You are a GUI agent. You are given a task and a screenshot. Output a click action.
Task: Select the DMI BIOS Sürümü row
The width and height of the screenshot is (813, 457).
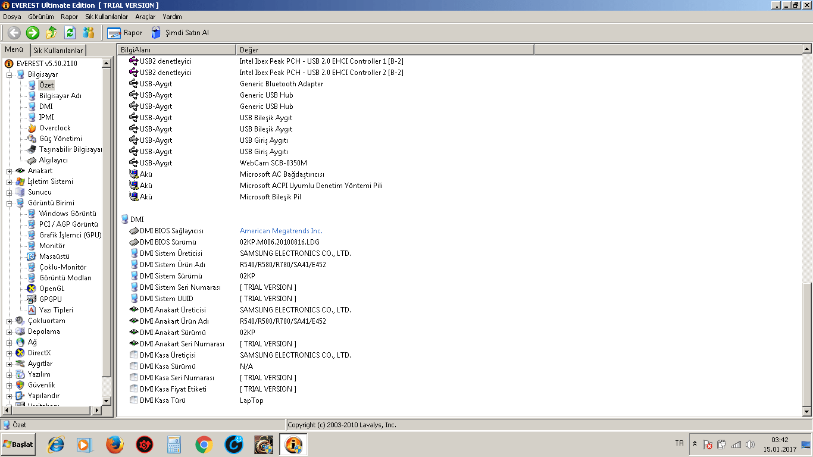[x=459, y=242]
